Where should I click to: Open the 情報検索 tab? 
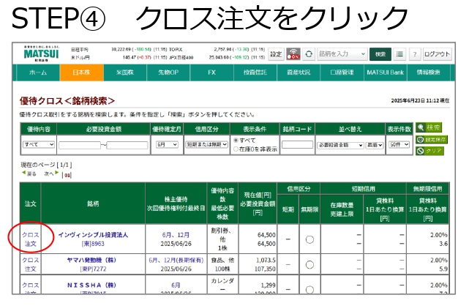[428, 72]
